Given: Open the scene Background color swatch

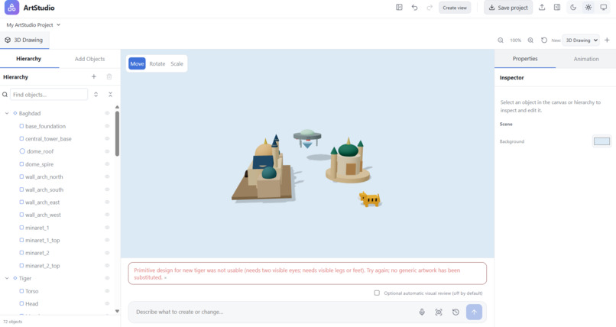Looking at the screenshot, I should point(601,141).
